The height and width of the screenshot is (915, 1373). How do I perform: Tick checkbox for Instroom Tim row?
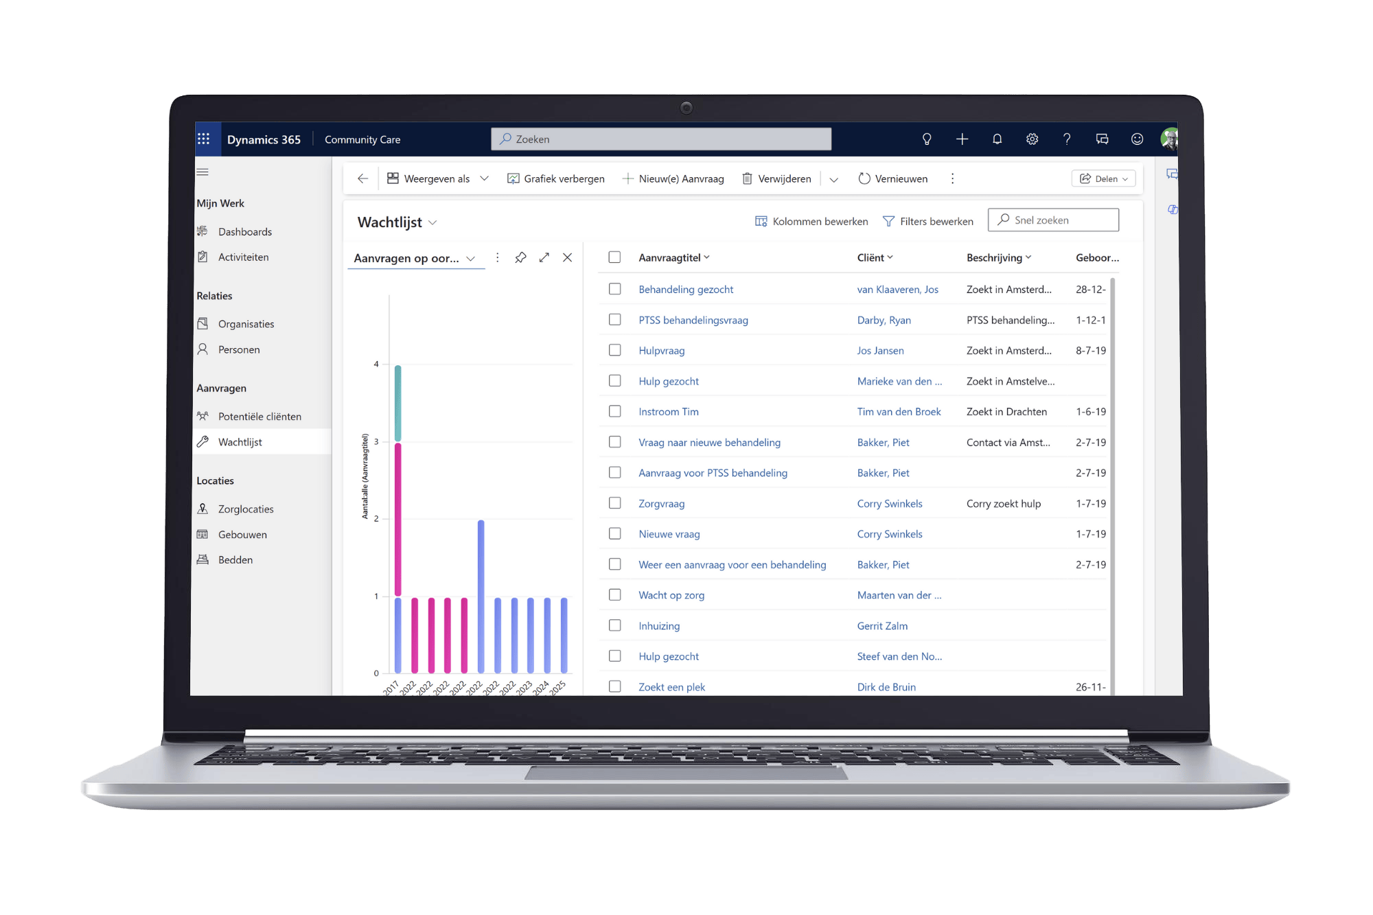tap(614, 411)
